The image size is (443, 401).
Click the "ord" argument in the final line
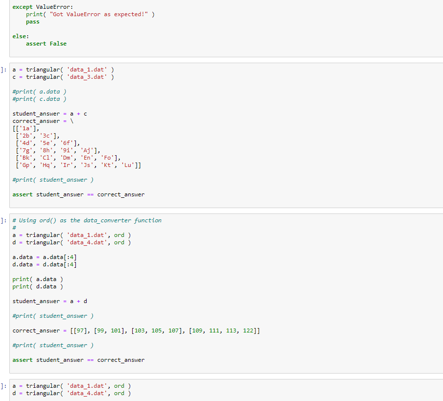118,393
